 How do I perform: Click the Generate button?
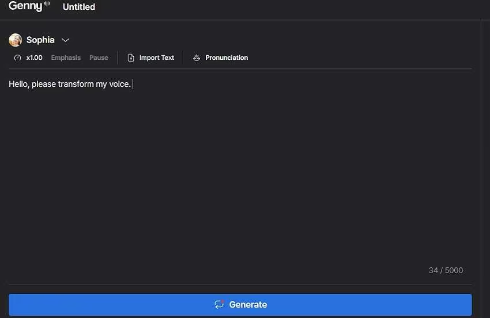tap(240, 305)
